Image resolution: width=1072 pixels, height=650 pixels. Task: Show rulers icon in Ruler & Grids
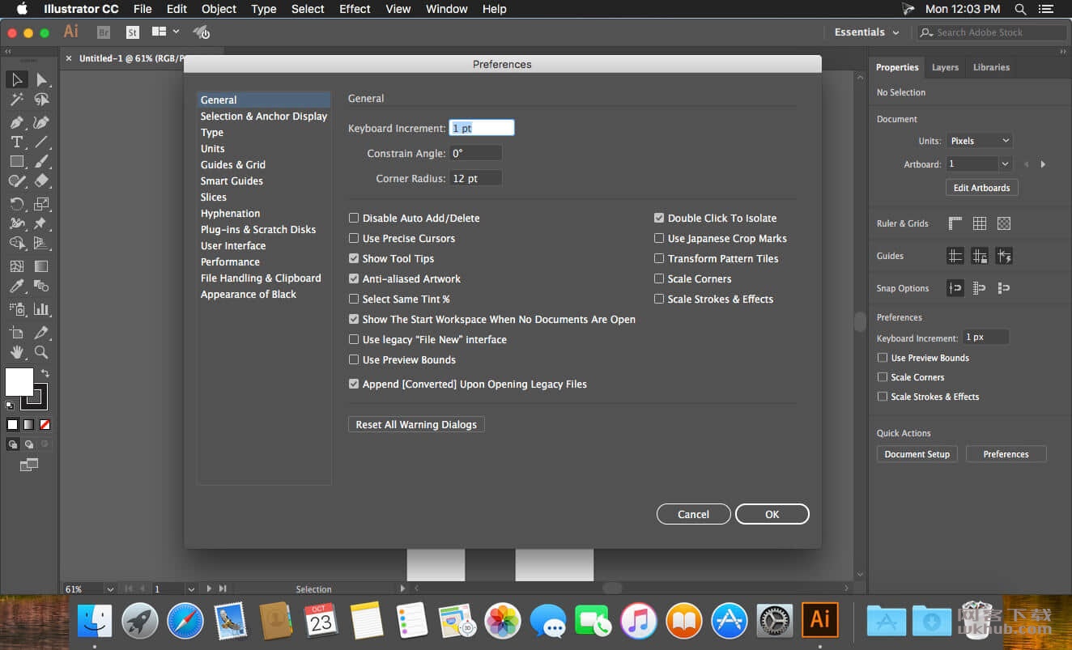(x=955, y=223)
